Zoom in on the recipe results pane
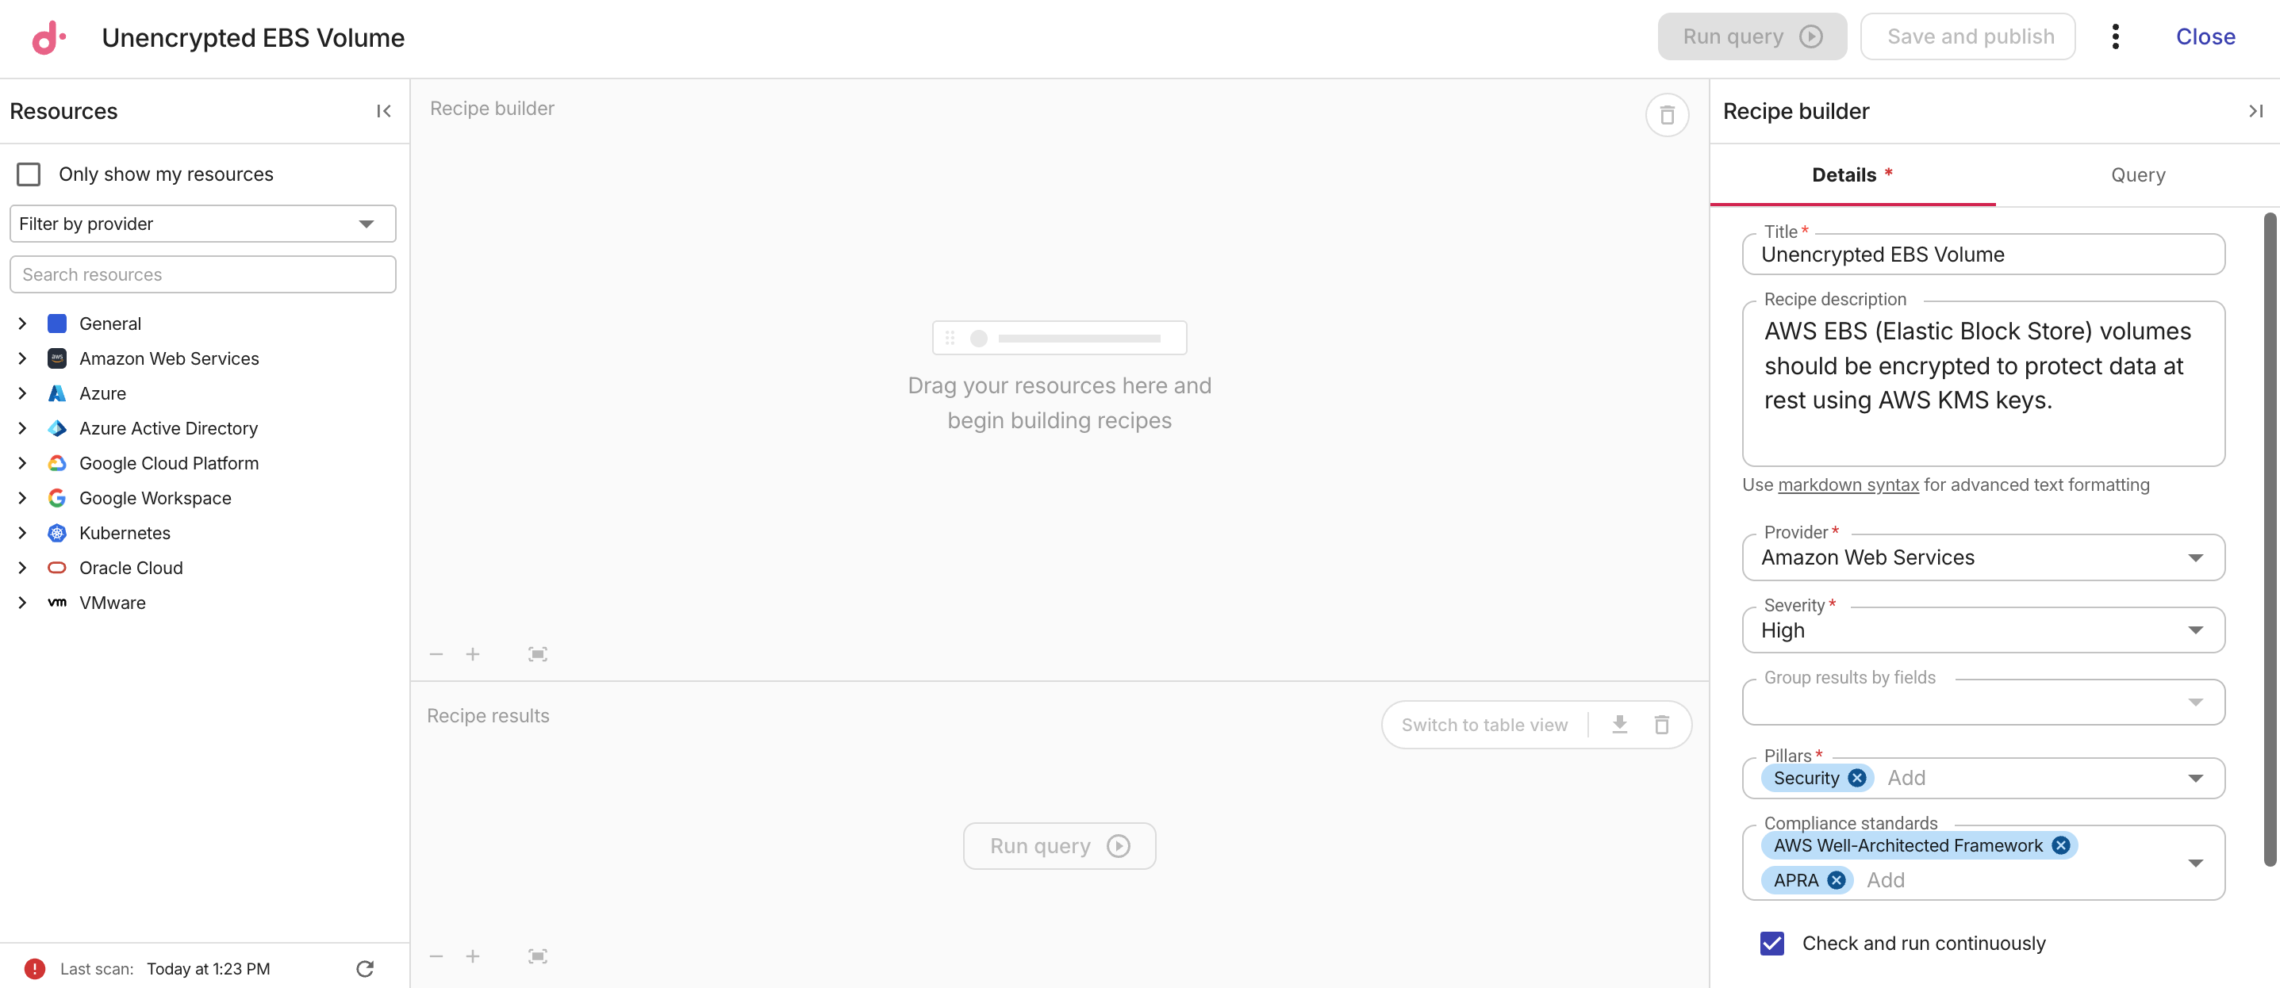 [x=473, y=956]
